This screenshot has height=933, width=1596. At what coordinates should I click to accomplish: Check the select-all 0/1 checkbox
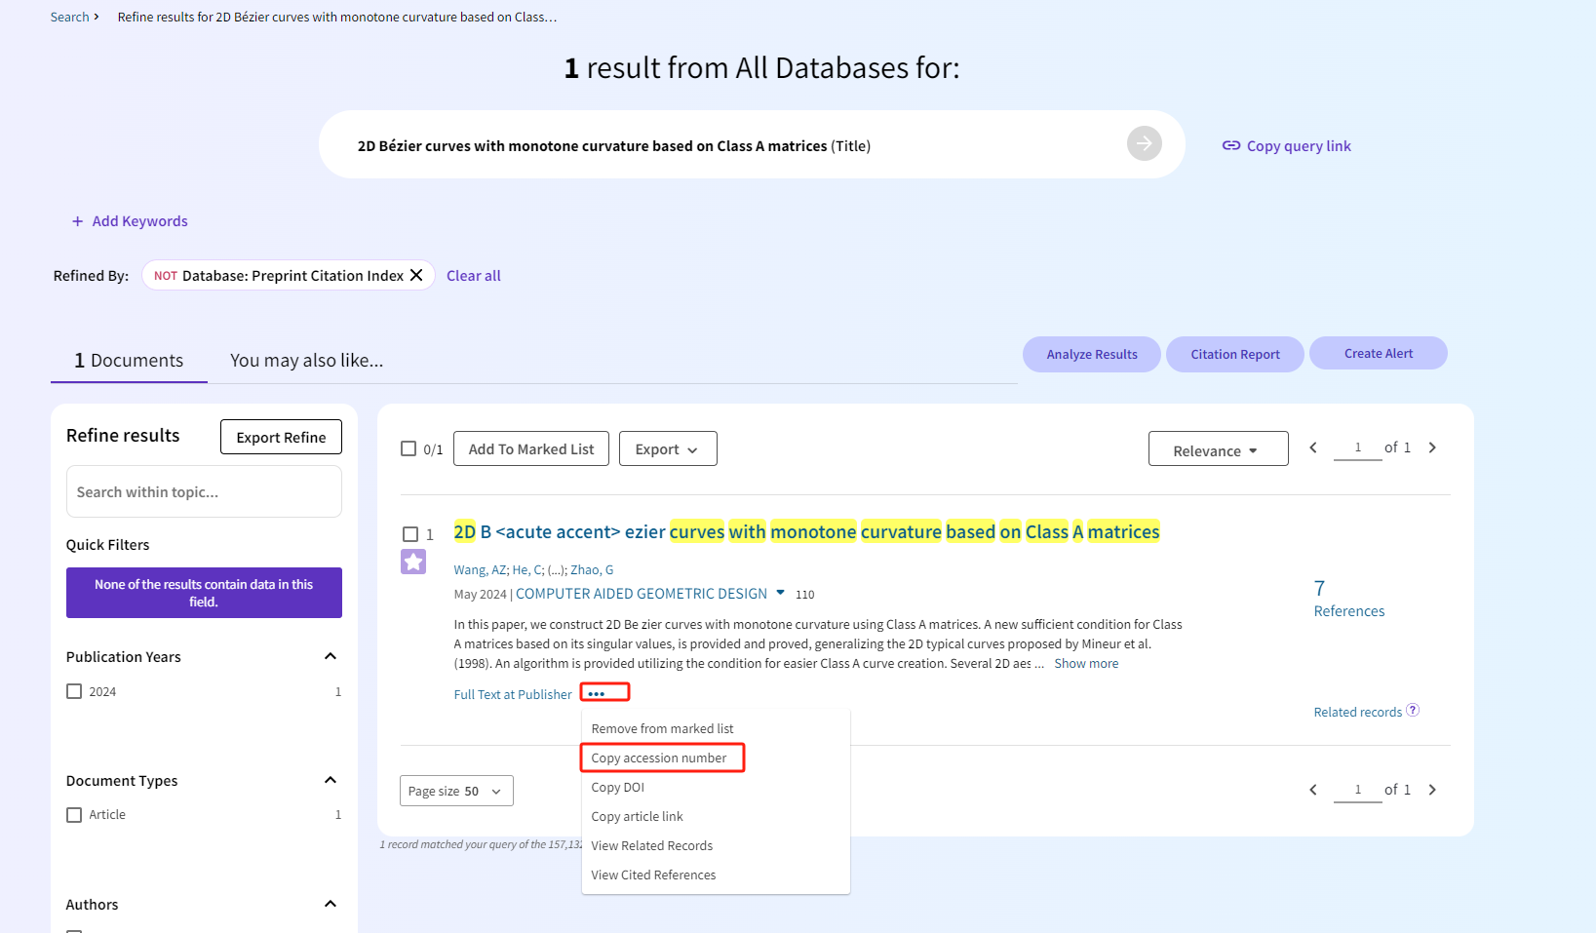coord(409,448)
